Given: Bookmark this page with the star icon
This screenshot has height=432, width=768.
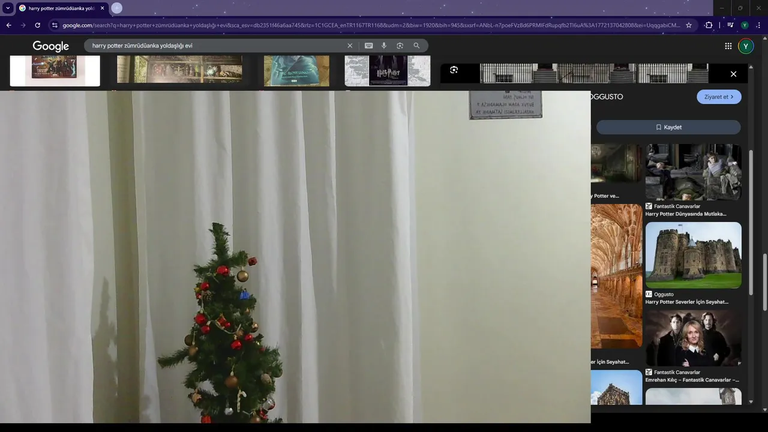Looking at the screenshot, I should (689, 25).
